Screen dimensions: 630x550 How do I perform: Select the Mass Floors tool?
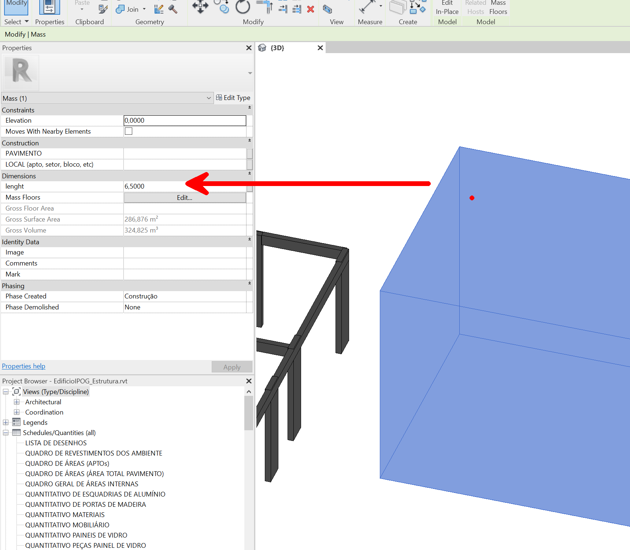[498, 7]
